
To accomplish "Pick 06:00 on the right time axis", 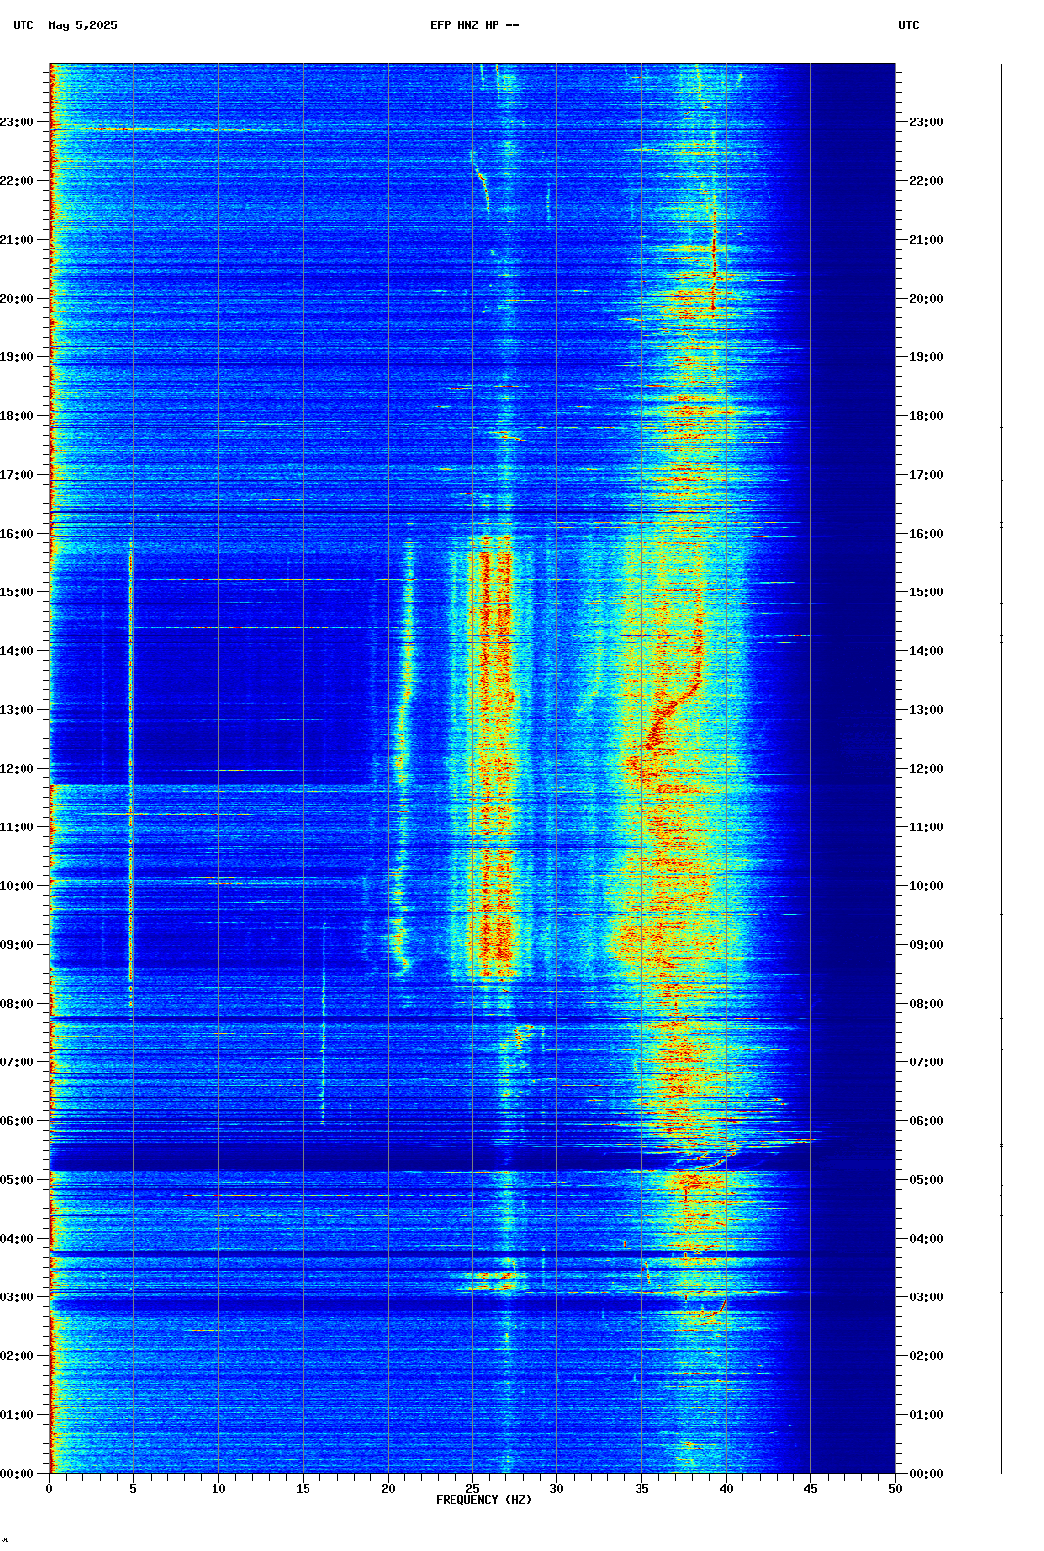I will click(x=926, y=1121).
